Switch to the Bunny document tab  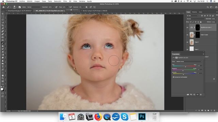click(x=95, y=11)
